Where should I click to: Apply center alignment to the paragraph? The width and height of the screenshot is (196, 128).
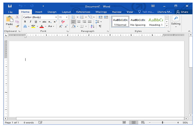point(79,22)
